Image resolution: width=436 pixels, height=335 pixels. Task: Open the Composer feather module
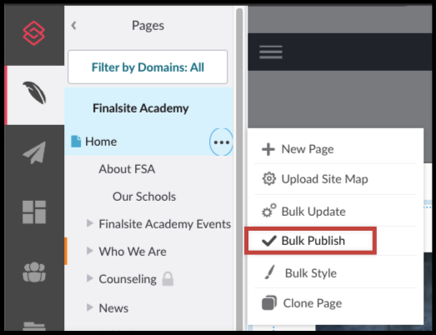[34, 92]
